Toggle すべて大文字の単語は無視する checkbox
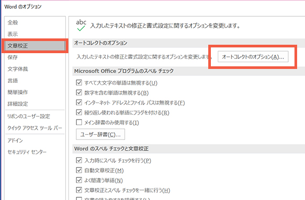Screen dimensions: 305x200 click(79, 83)
